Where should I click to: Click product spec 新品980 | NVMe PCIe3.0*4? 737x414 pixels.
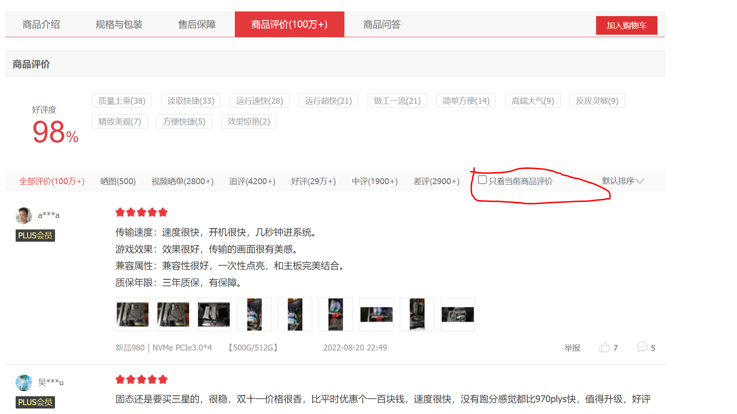163,348
